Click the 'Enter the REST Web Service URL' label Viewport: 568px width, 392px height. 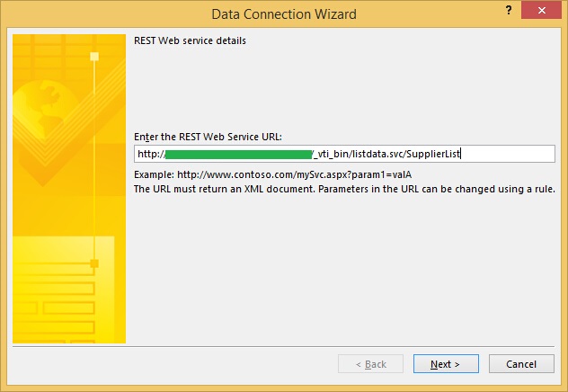[208, 137]
